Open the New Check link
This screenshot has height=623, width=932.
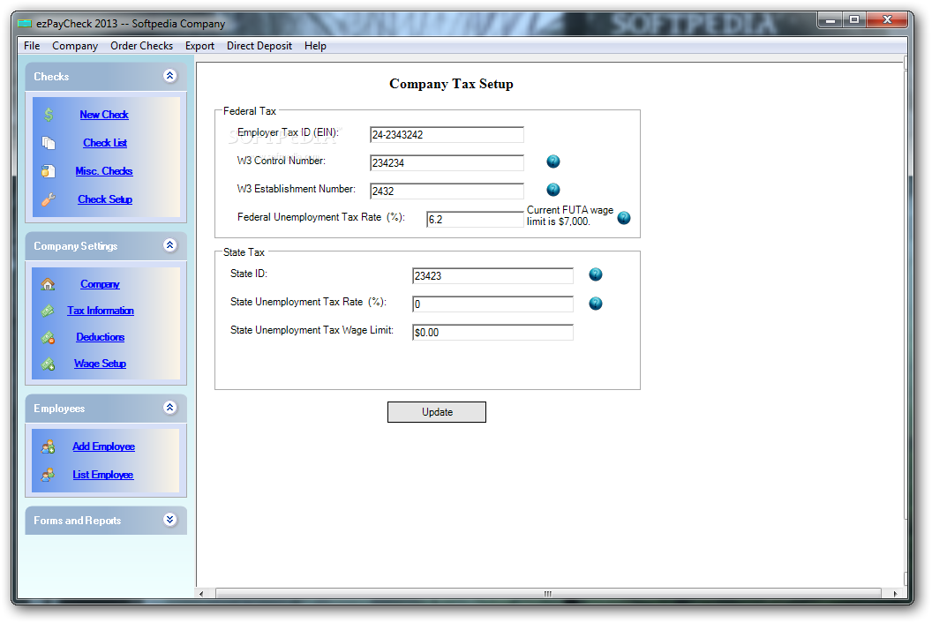pos(104,115)
